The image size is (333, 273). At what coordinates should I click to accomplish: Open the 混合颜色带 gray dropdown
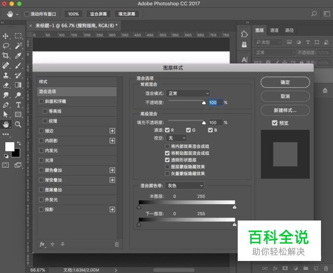click(185, 185)
